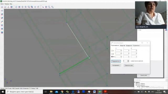The image size is (168, 94).
Task: Select the C radio button
Action: pyautogui.click(x=112, y=51)
